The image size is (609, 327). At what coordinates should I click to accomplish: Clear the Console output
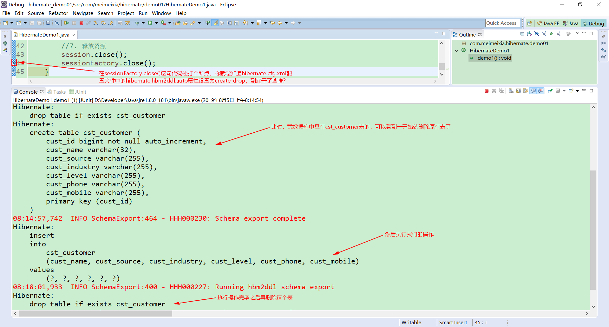(511, 91)
